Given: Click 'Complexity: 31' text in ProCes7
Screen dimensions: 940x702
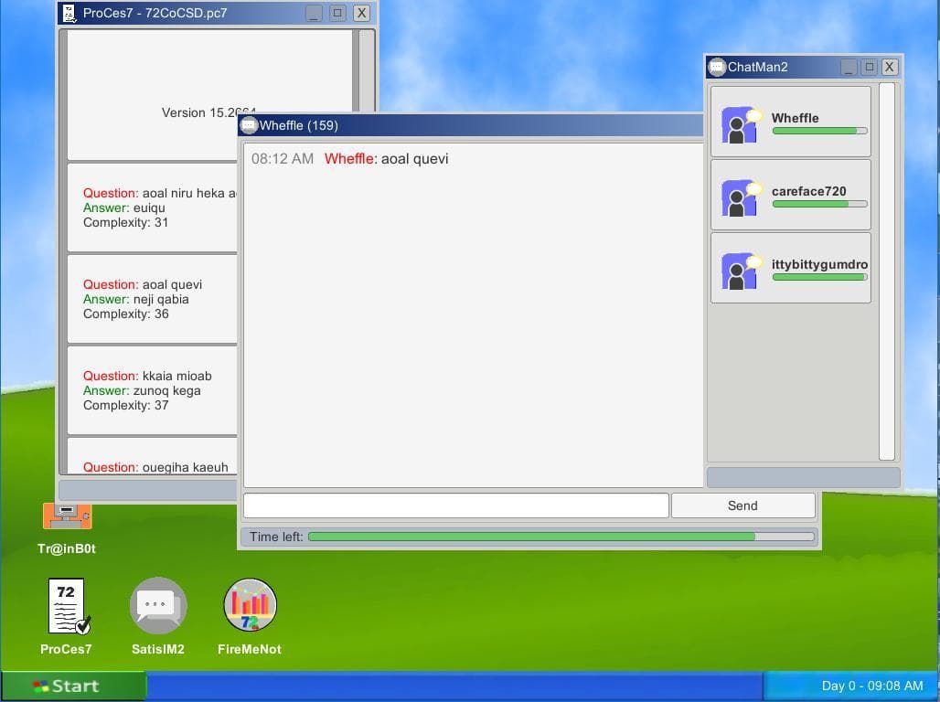Looking at the screenshot, I should pyautogui.click(x=126, y=222).
